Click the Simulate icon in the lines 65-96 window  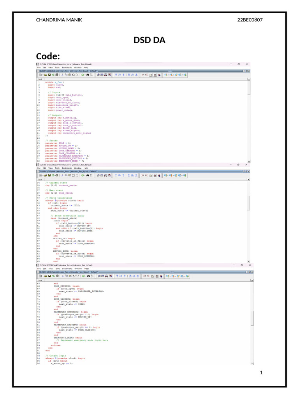(107, 276)
